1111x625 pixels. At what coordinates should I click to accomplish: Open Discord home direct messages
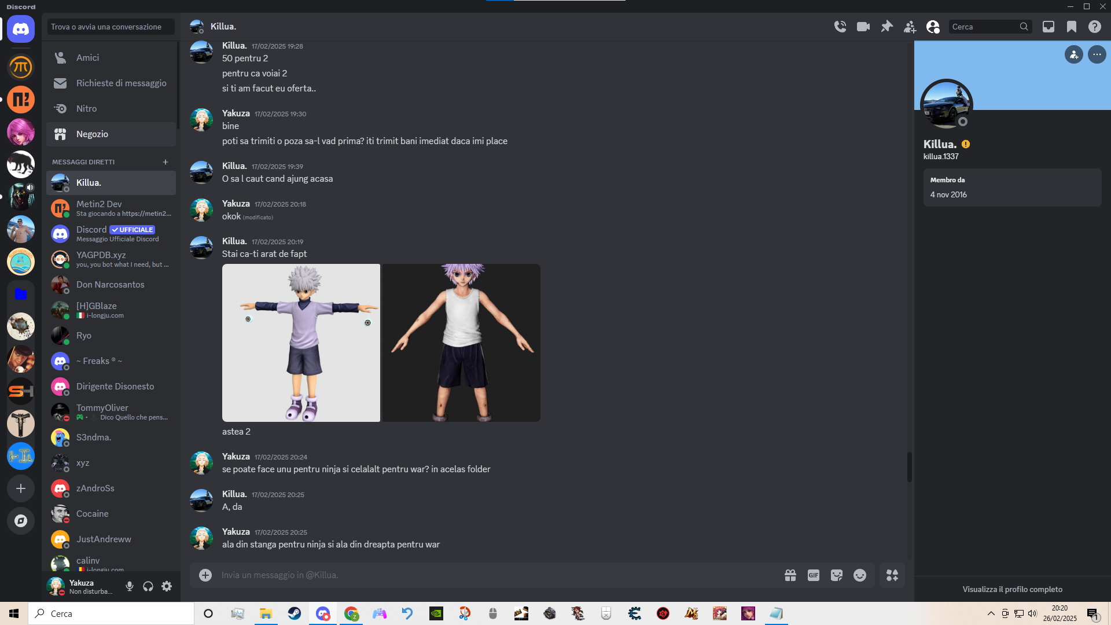pyautogui.click(x=21, y=29)
